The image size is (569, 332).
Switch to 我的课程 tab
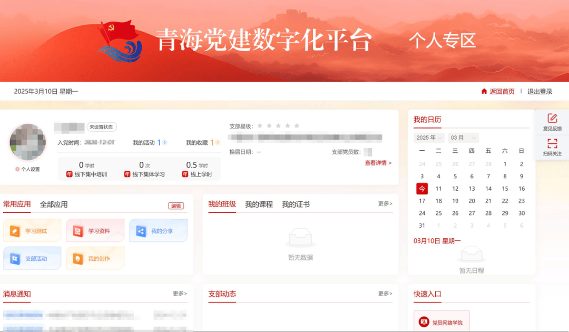259,204
